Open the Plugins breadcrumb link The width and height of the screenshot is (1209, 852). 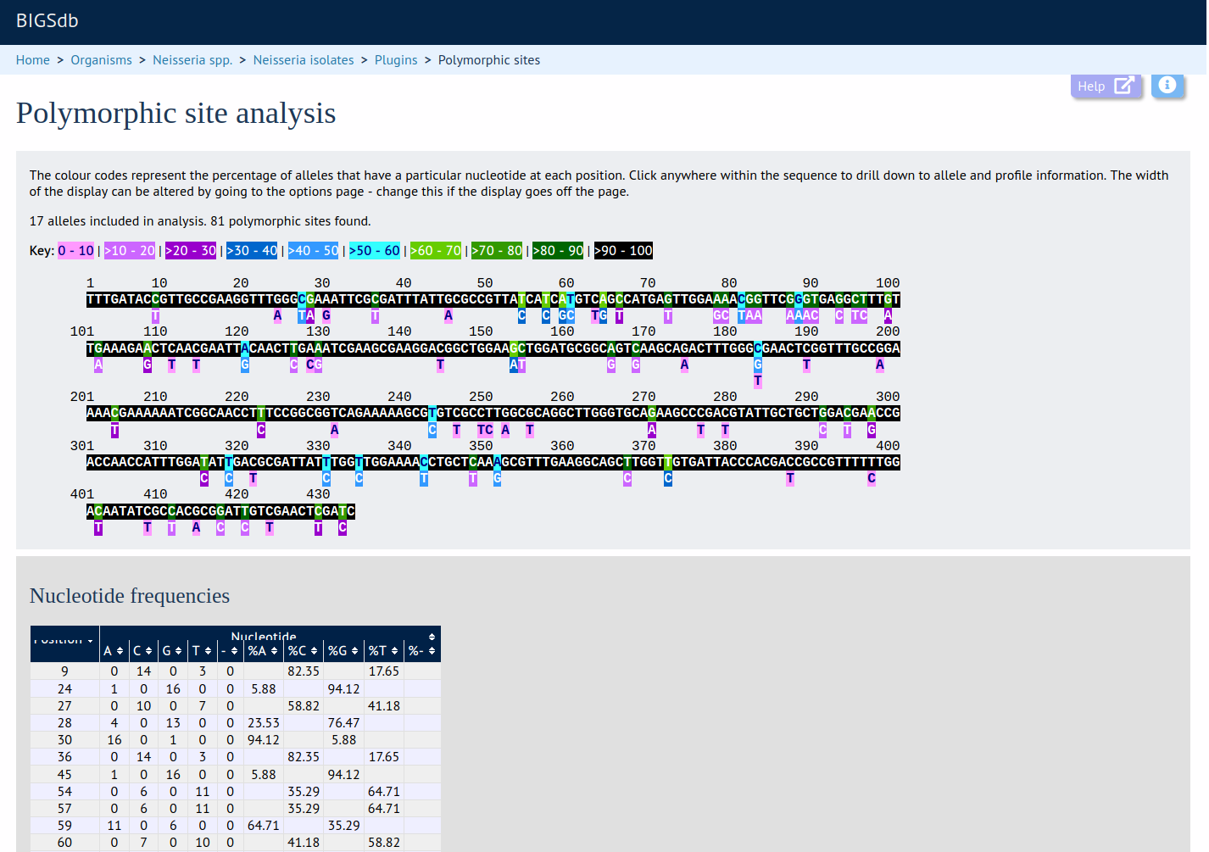coord(396,60)
